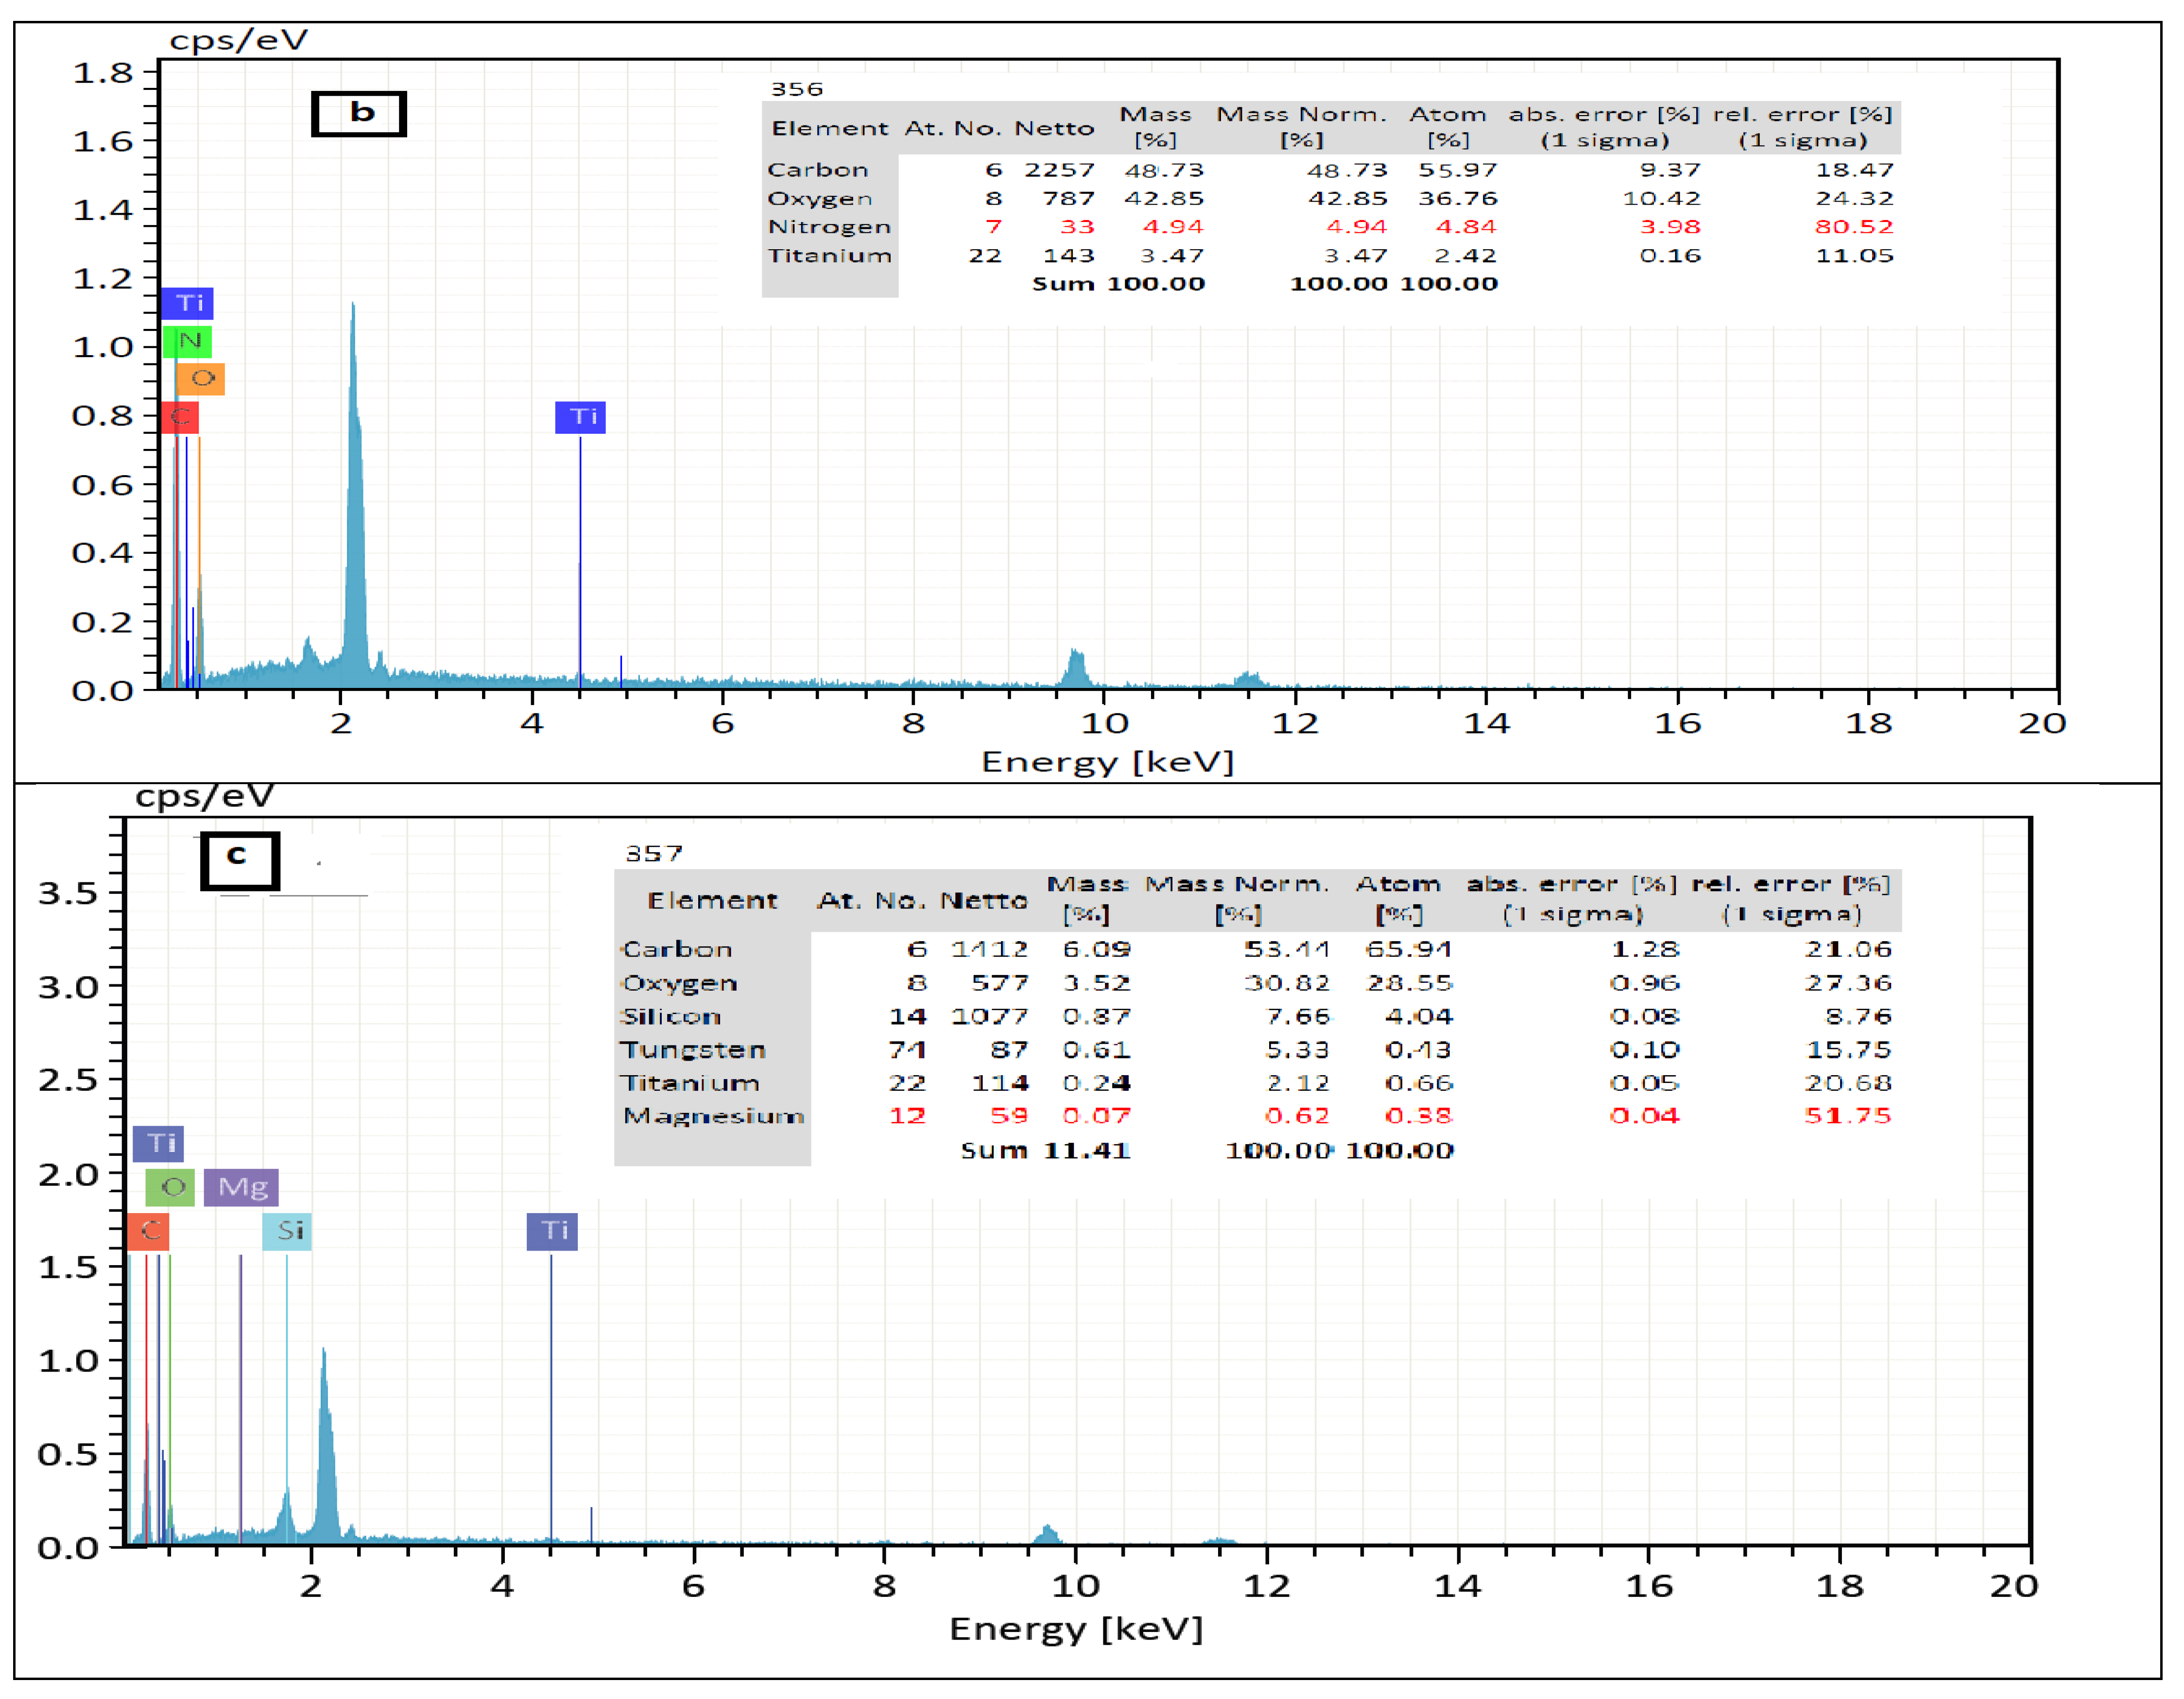Image resolution: width=2184 pixels, height=1699 pixels.
Task: Click the green O element label in spectrum c
Action: 171,1187
